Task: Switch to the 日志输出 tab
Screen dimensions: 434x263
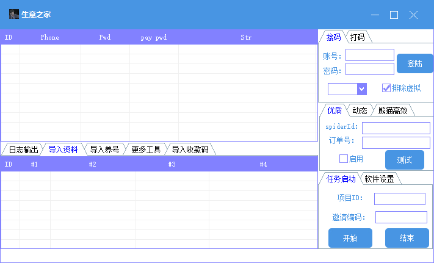Action: pos(23,150)
